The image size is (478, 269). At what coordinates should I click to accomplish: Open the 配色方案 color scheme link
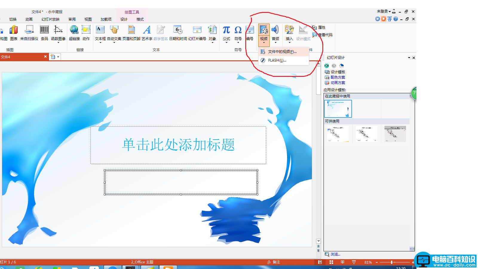click(338, 77)
